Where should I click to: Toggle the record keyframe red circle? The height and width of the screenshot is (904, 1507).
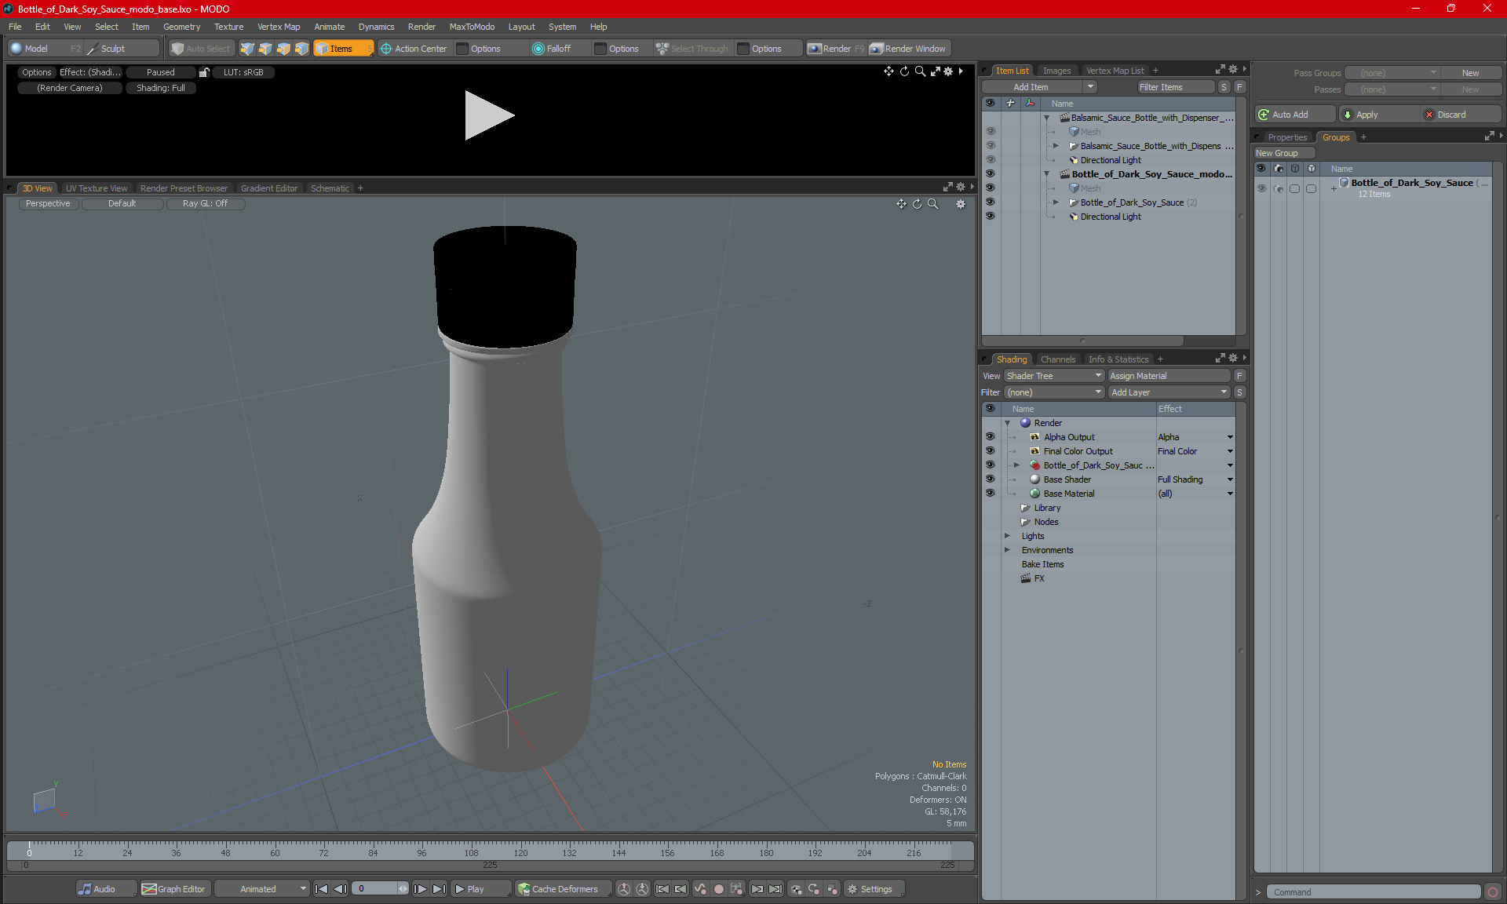click(718, 889)
